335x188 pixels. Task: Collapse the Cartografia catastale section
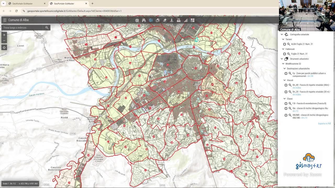pyautogui.click(x=282, y=34)
